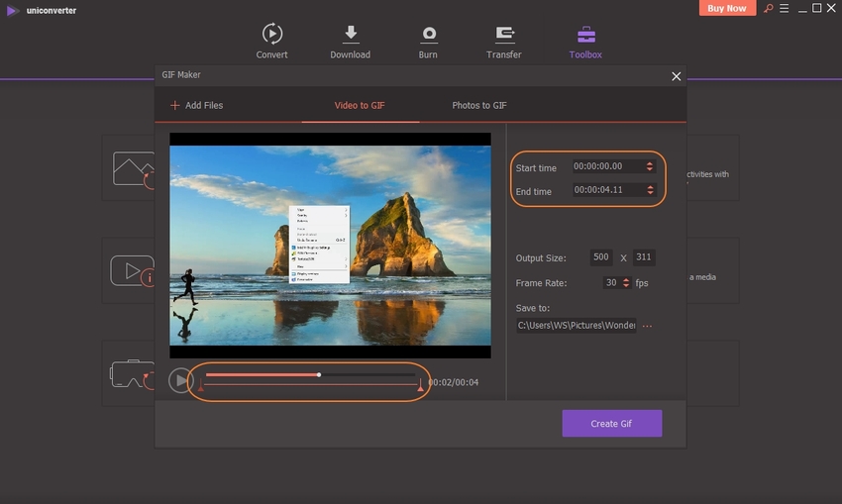Open the Photos to GIF tab

point(479,105)
